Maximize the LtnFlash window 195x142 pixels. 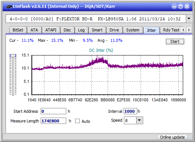(x=181, y=6)
